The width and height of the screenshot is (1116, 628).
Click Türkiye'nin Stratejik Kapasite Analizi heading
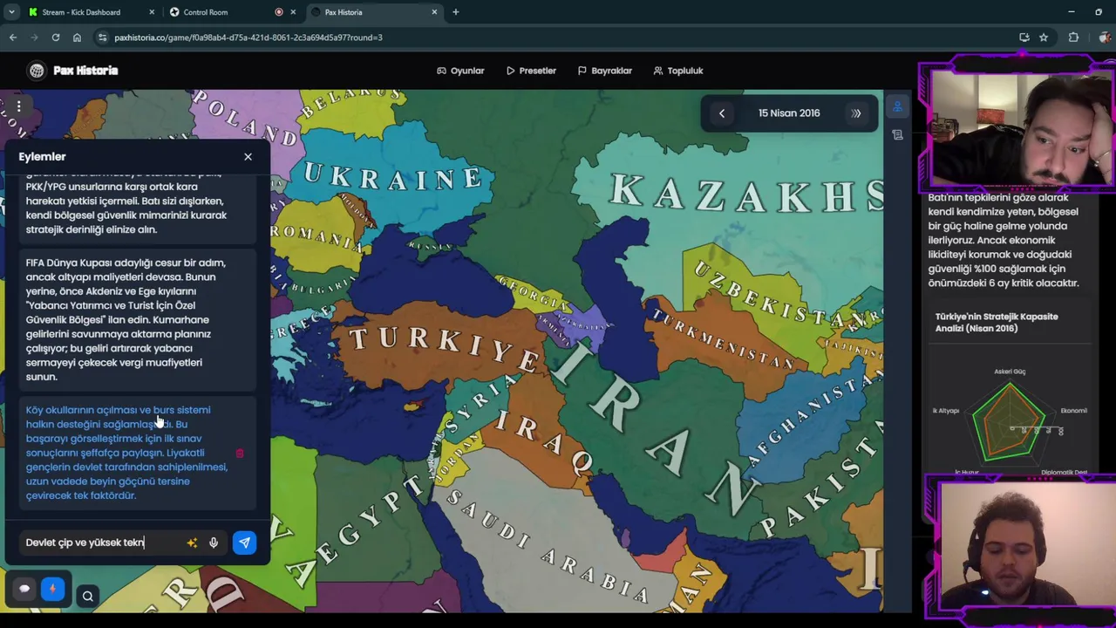coord(997,323)
